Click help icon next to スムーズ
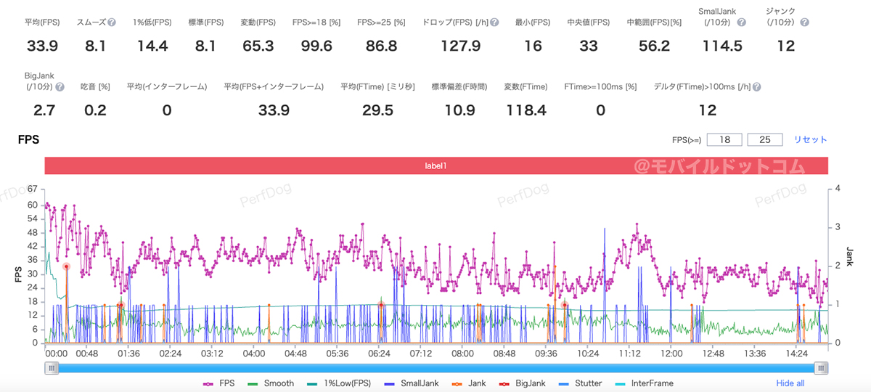The height and width of the screenshot is (392, 871). click(112, 23)
